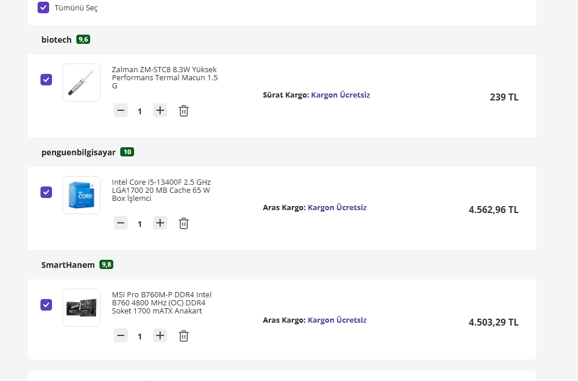Increase Zalman thermal paste quantity

160,110
